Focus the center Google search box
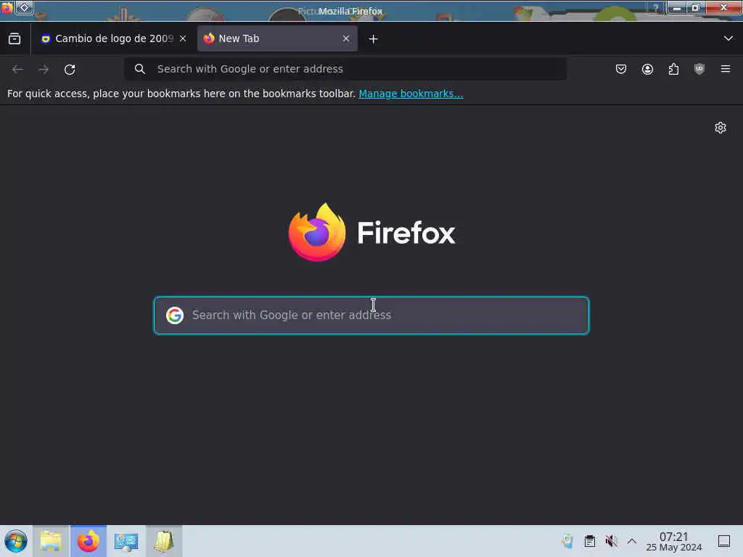 [371, 315]
